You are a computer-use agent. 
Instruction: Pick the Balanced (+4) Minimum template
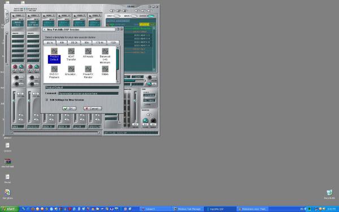click(x=105, y=56)
